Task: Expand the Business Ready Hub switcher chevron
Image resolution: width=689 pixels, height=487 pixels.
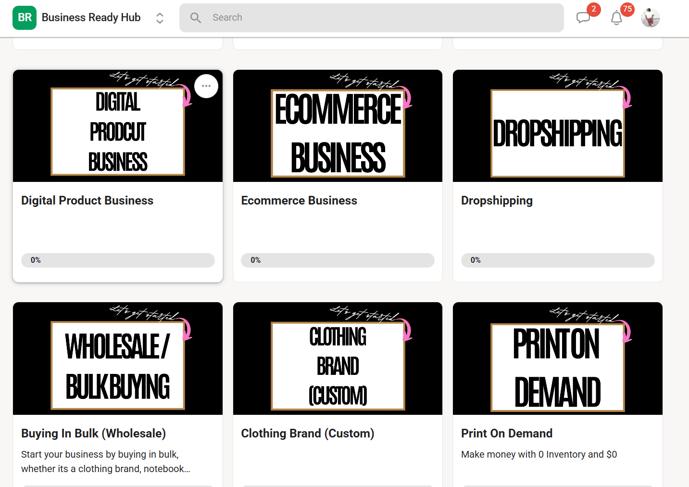Action: click(x=160, y=18)
